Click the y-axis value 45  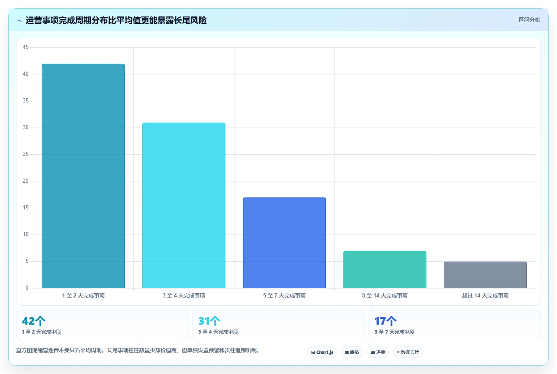[x=26, y=47]
